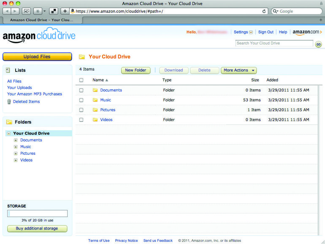Click the Music folder icon in file list
The width and height of the screenshot is (325, 244).
pyautogui.click(x=95, y=100)
